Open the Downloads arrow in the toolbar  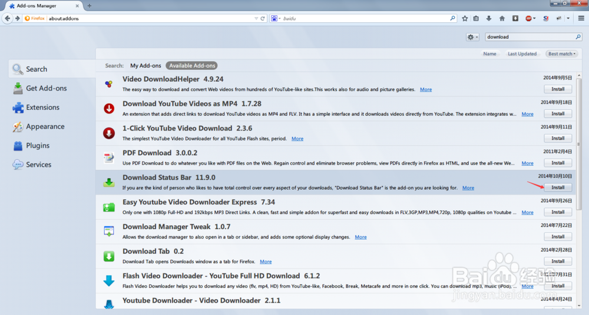[489, 18]
